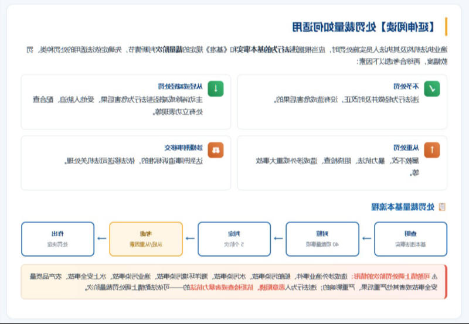This screenshot has width=469, height=324.
Task: Click the arrow between 考虑 and 作出 steps
Action: point(102,238)
